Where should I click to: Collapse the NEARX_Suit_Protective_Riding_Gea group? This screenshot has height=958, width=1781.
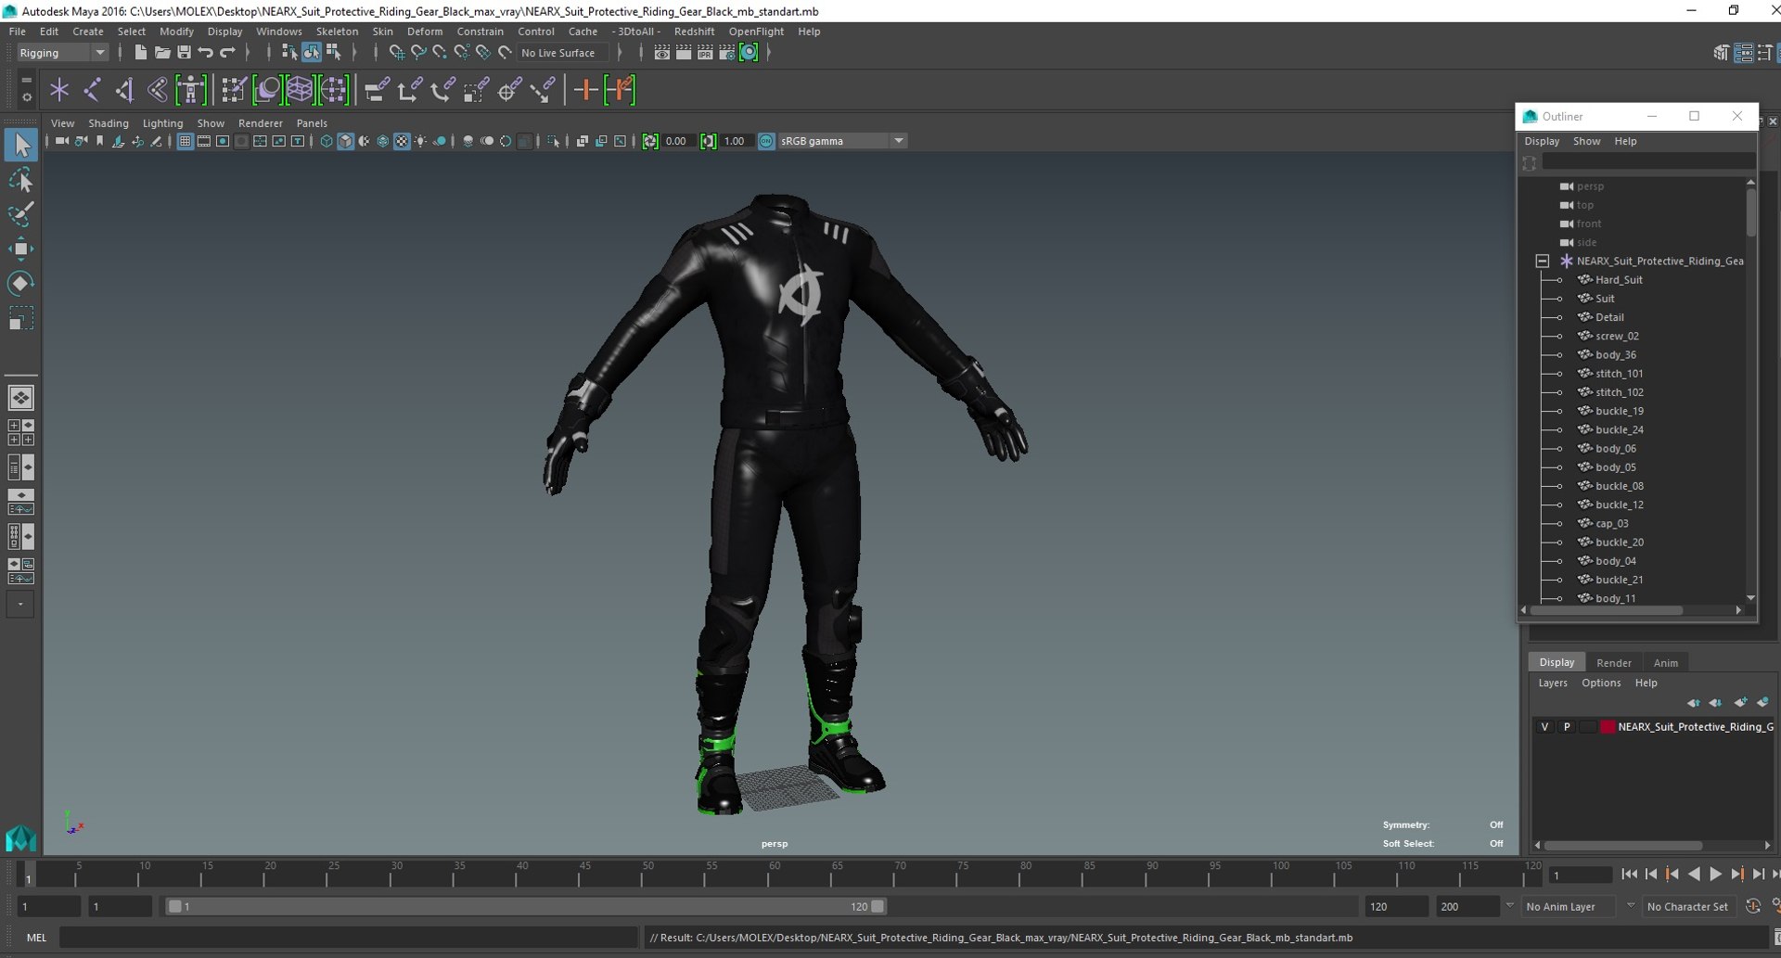[x=1543, y=262]
